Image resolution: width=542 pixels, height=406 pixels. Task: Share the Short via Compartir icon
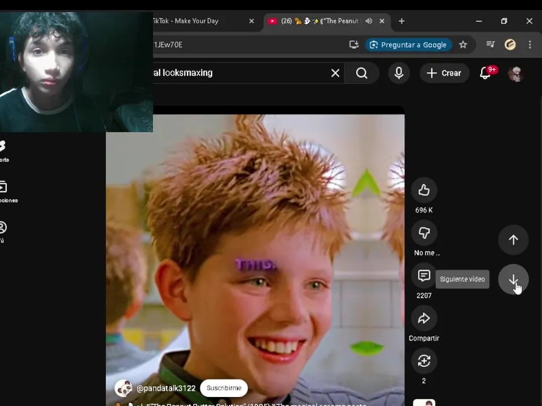[424, 318]
